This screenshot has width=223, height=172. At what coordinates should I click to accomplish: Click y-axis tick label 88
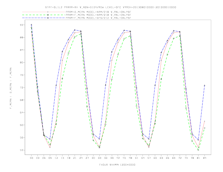tap(22, 37)
